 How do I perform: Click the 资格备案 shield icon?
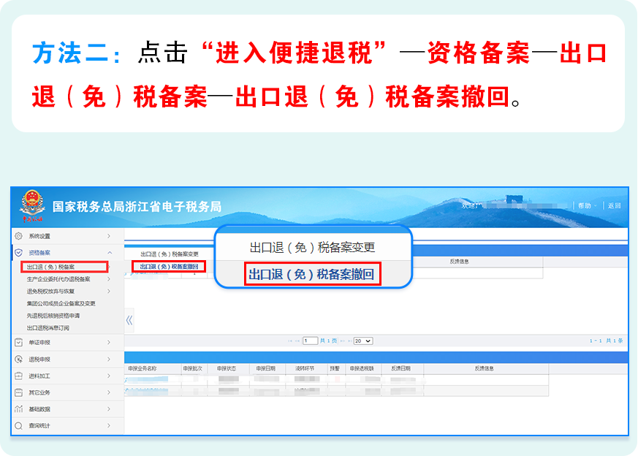(19, 252)
